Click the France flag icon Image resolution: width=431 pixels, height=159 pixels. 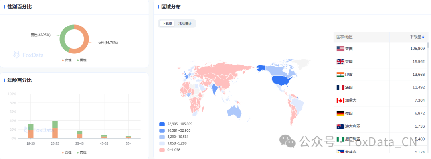(x=340, y=87)
